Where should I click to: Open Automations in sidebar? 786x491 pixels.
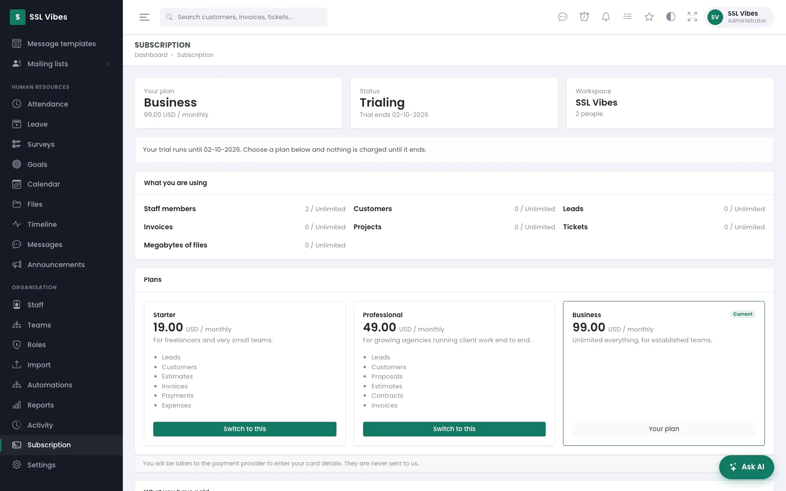point(61,385)
